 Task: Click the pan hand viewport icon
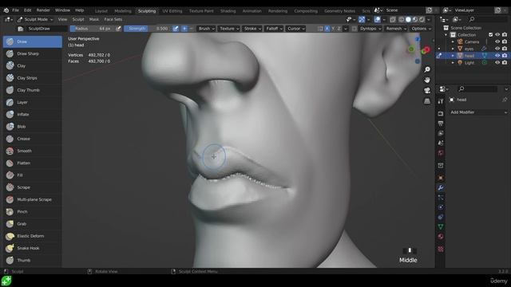tap(427, 80)
